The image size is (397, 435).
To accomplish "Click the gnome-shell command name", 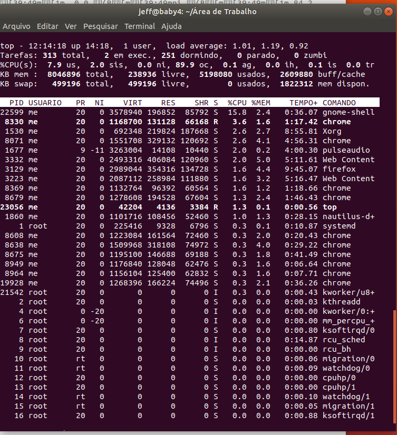I will [x=348, y=112].
